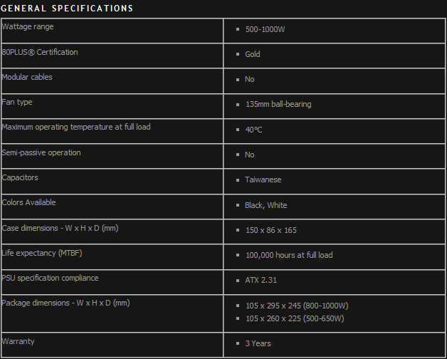Select the Life expectancy (MTBF) label
447x359 pixels.
42,253
